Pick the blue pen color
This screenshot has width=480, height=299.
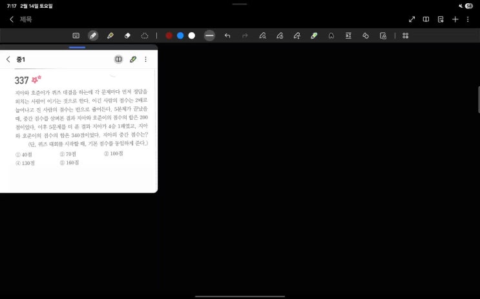[x=180, y=35]
